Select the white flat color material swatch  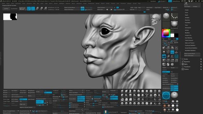(x=177, y=110)
